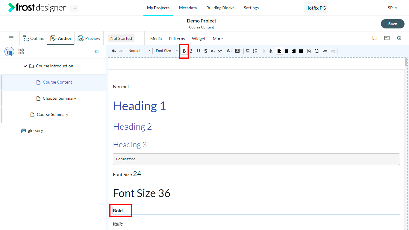The height and width of the screenshot is (230, 409).
Task: Collapse the Course Introduction folder
Action: point(25,66)
